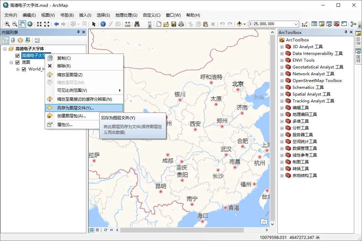Image resolution: width=362 pixels, height=241 pixels.
Task: Open the map scale dropdown
Action: pos(296,24)
